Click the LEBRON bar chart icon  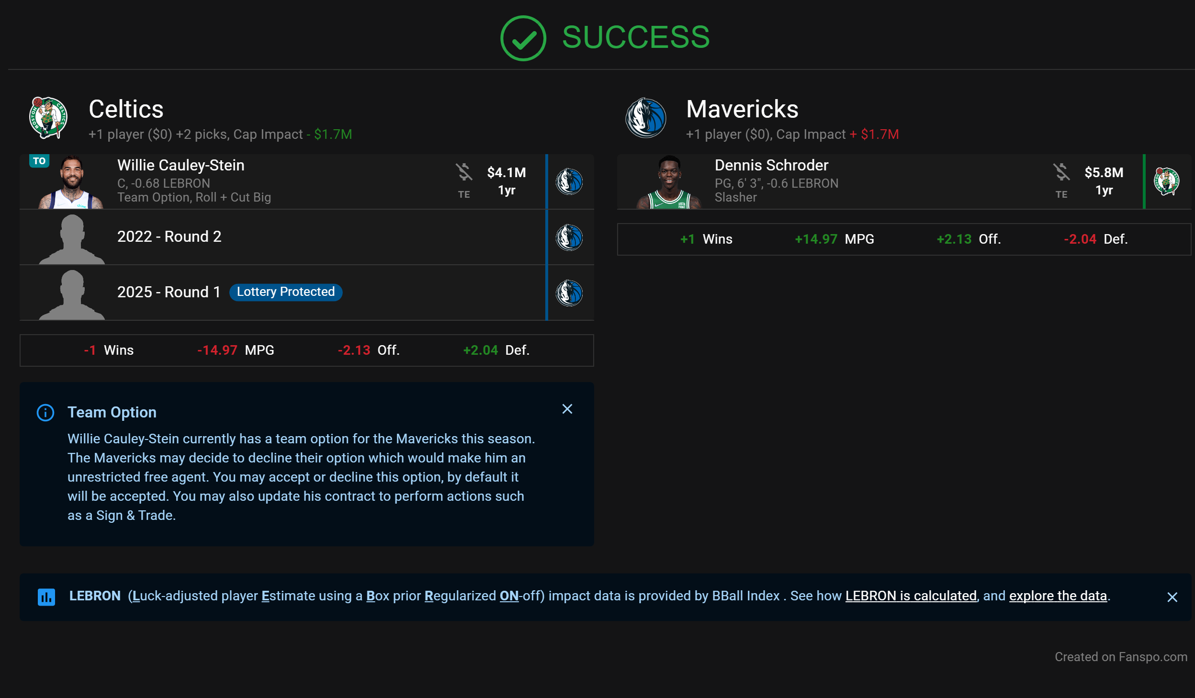coord(46,597)
